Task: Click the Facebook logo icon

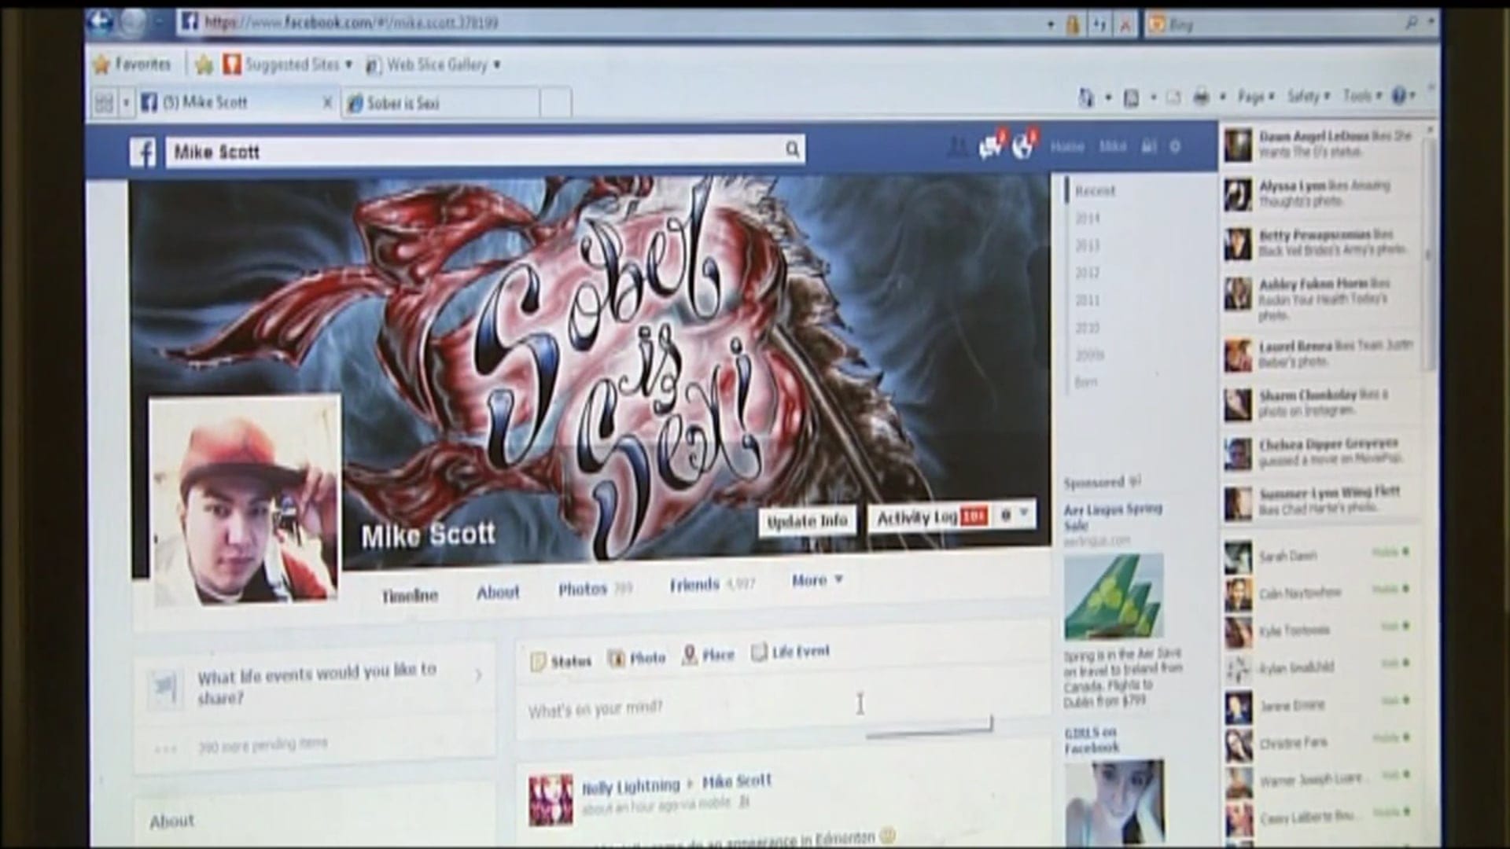Action: [143, 153]
